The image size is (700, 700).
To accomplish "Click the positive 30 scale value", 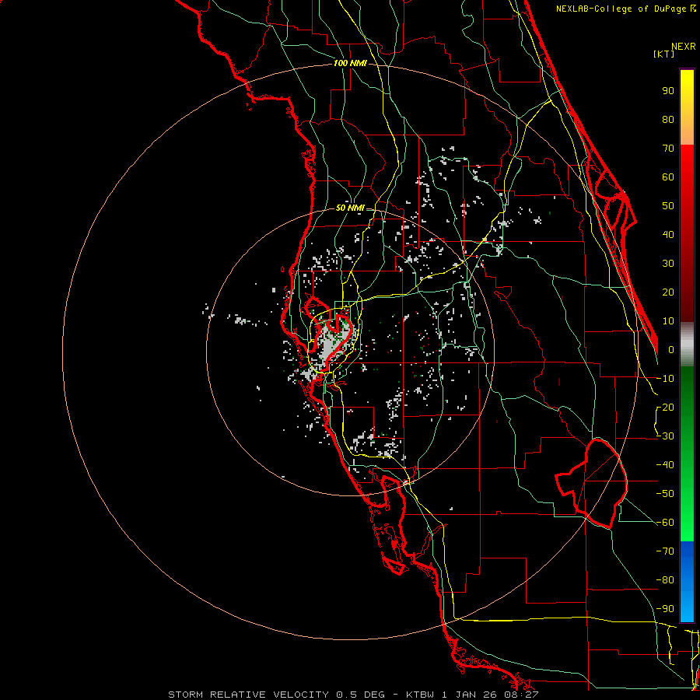I will pos(668,264).
